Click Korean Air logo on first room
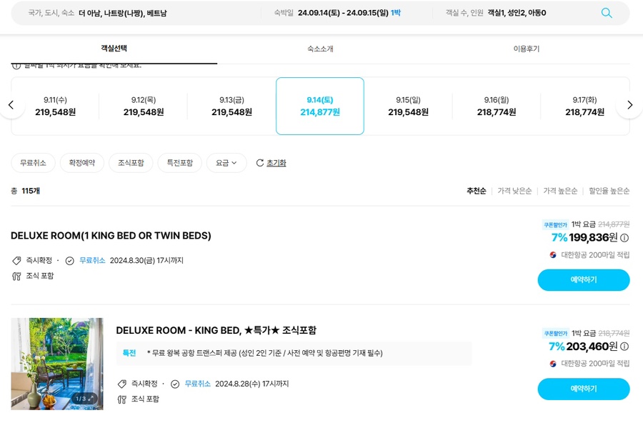Image resolution: width=643 pixels, height=423 pixels. click(553, 255)
